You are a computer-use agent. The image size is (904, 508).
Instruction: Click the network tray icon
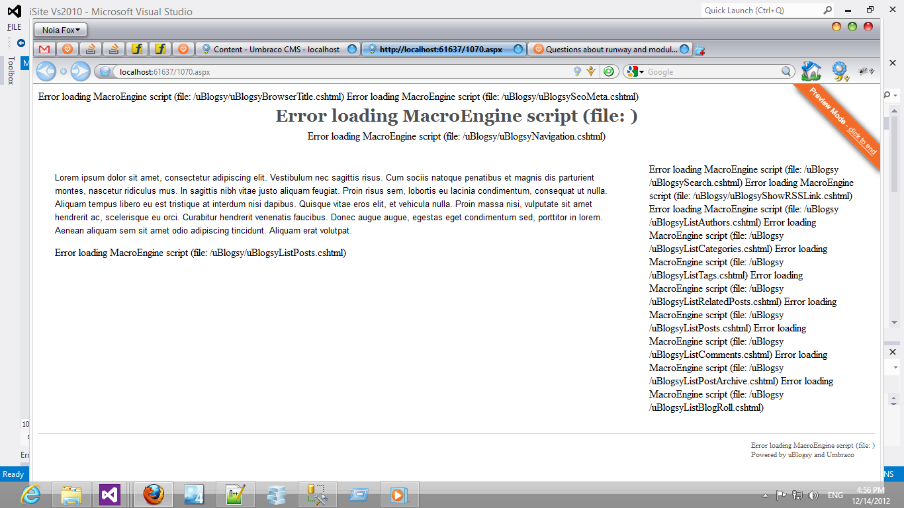797,495
